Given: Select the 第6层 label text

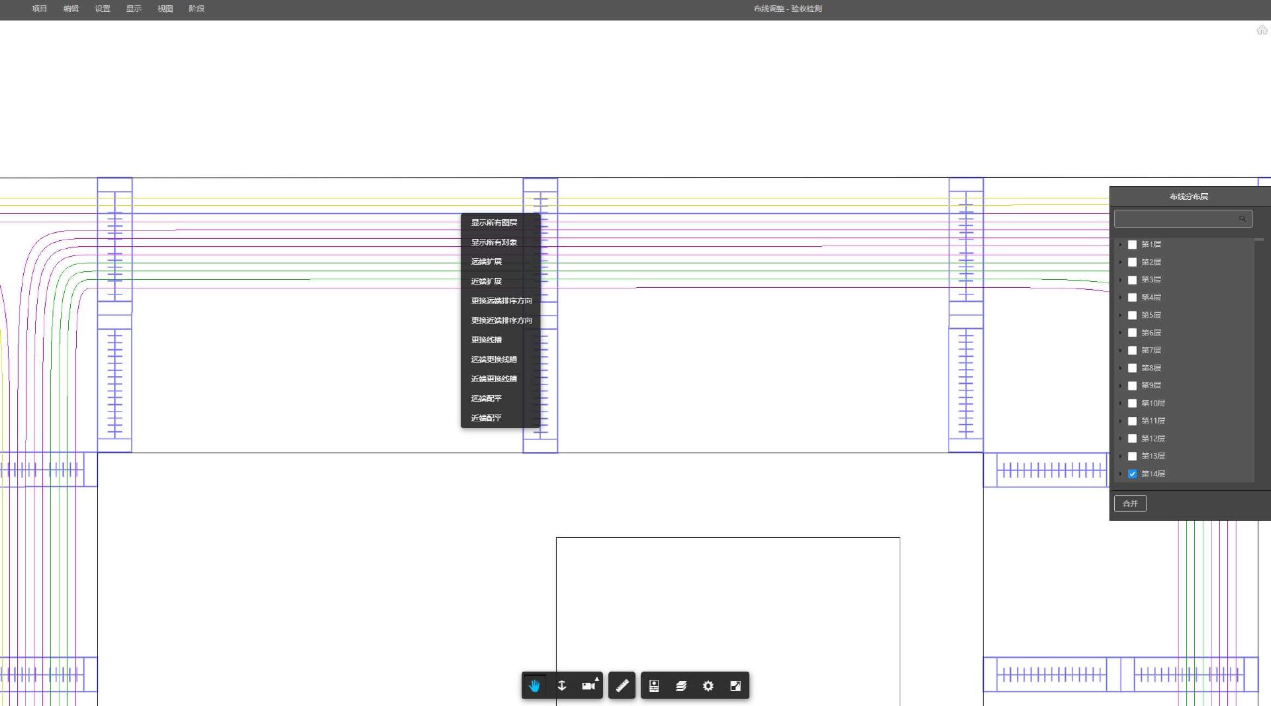Looking at the screenshot, I should (1151, 333).
